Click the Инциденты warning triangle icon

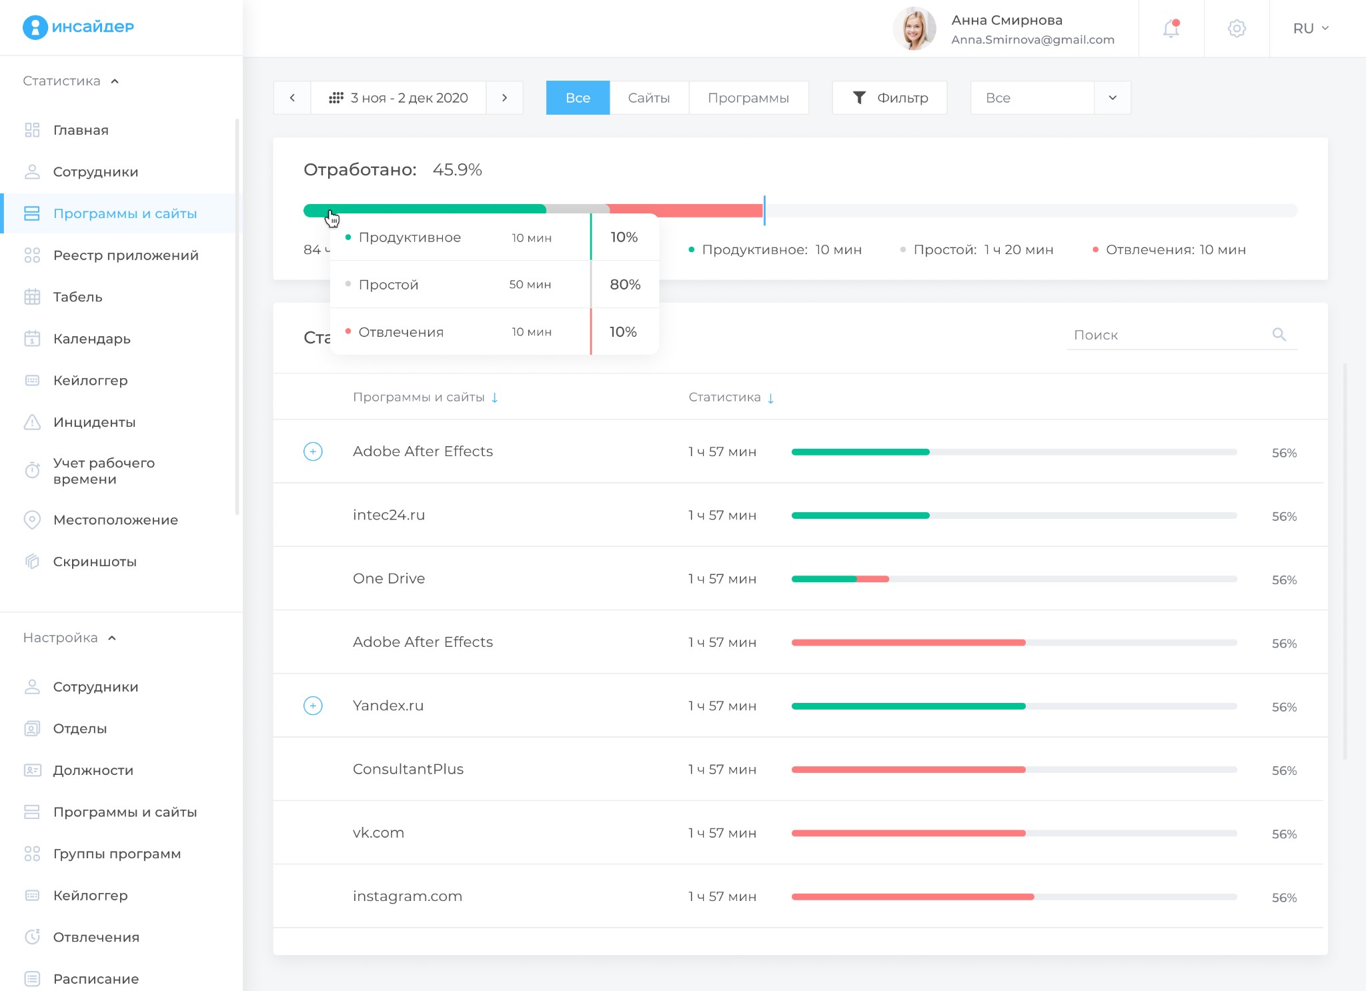tap(32, 422)
